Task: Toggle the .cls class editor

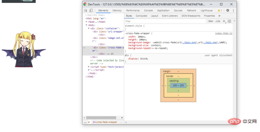Action: coord(217,21)
